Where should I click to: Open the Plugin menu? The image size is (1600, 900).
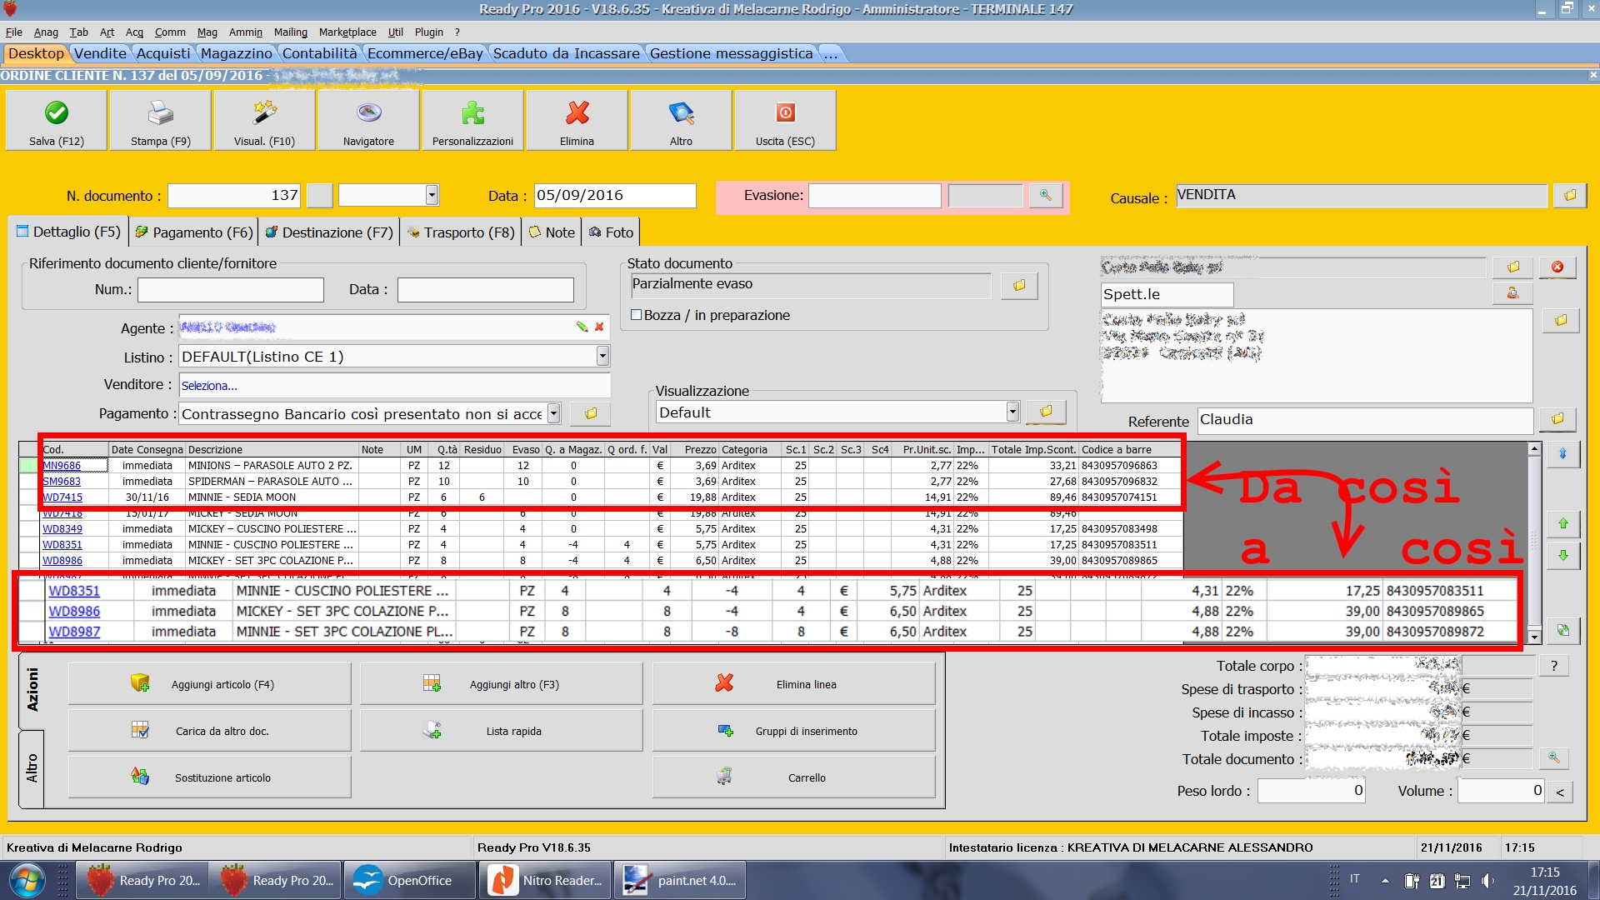tap(429, 32)
